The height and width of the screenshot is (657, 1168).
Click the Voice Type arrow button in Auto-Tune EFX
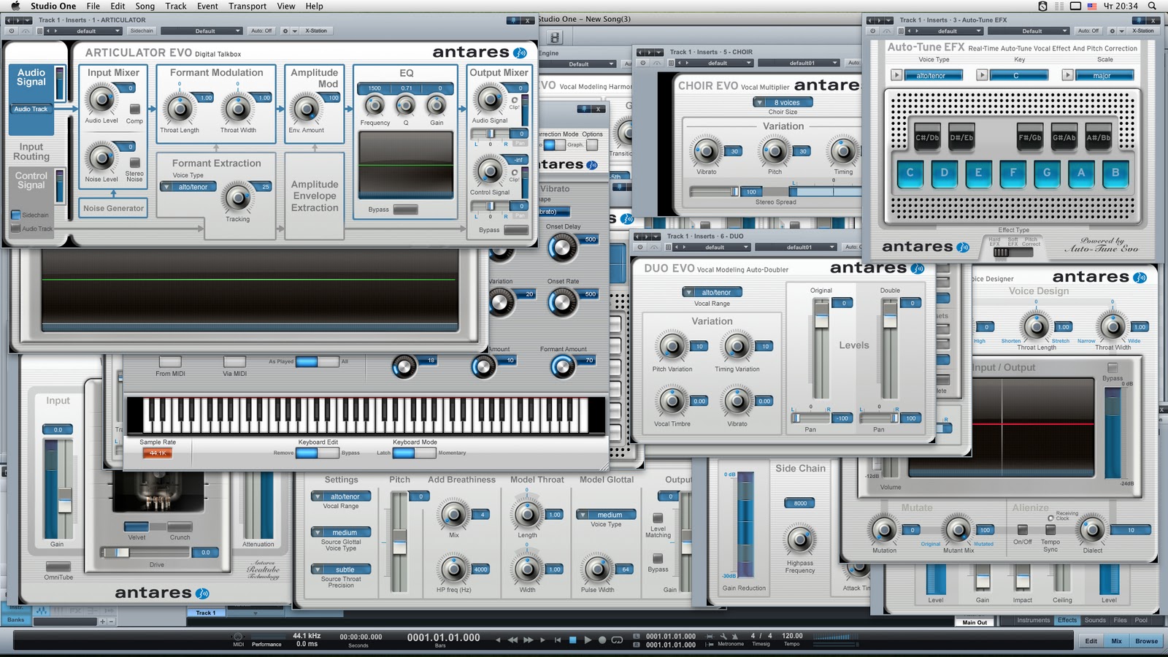(897, 75)
